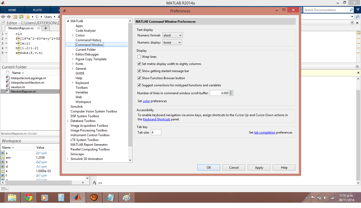Screen dimensions: 361x208
Task: Enable the Wrap lines checkbox
Action: click(x=139, y=57)
